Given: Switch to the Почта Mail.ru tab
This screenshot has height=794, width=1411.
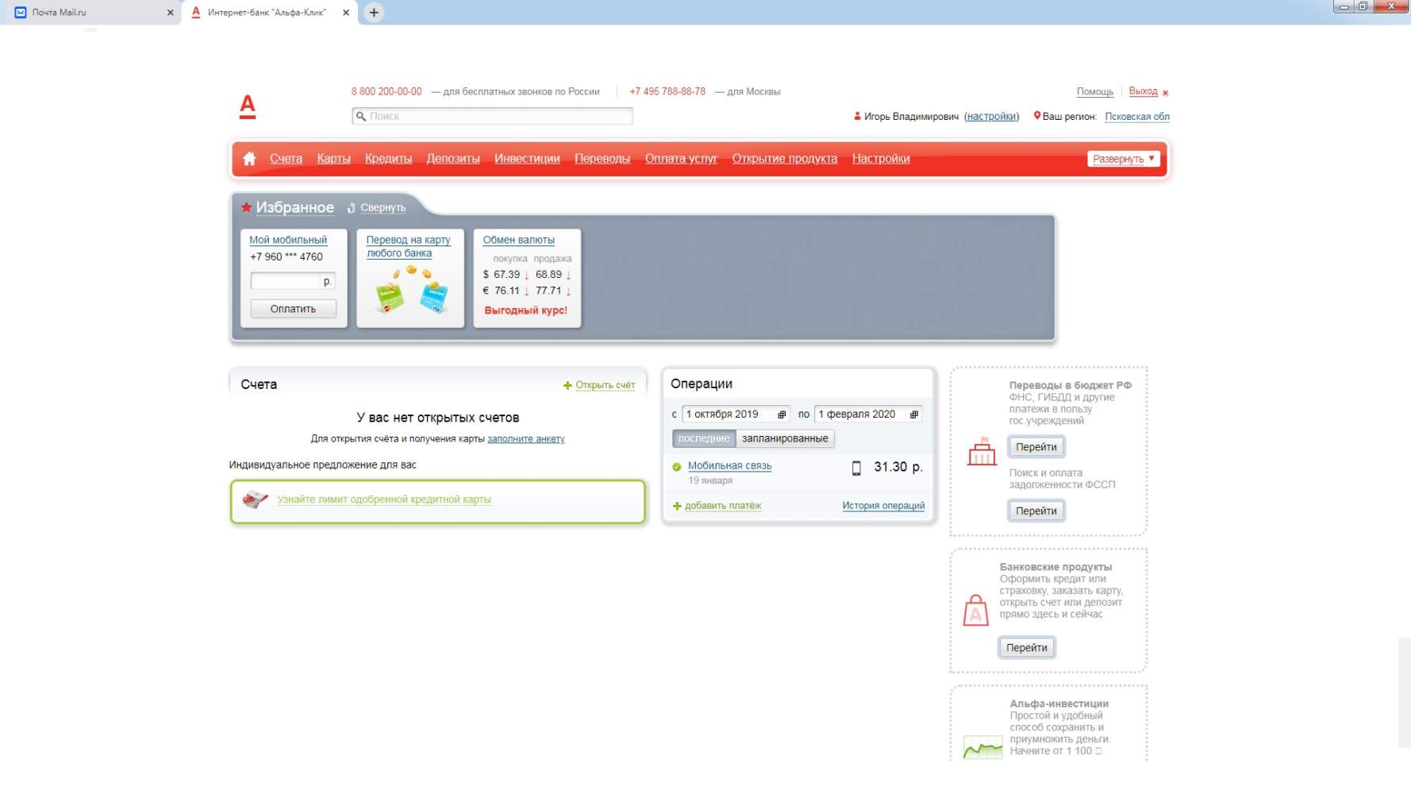Looking at the screenshot, I should pos(90,13).
